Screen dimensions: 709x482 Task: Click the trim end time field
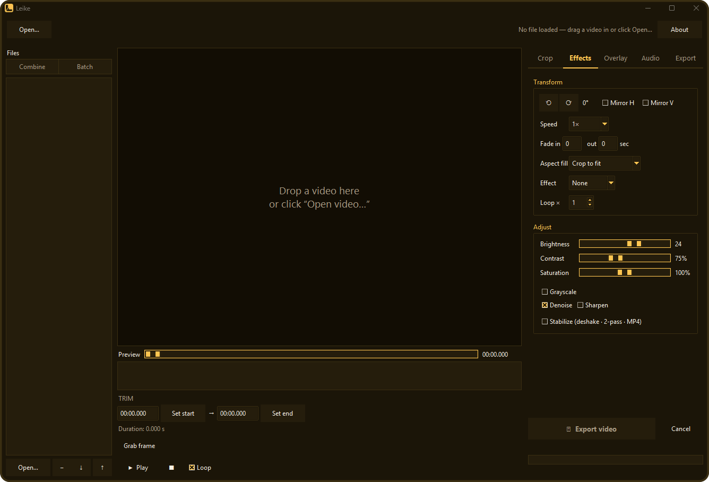click(x=238, y=414)
